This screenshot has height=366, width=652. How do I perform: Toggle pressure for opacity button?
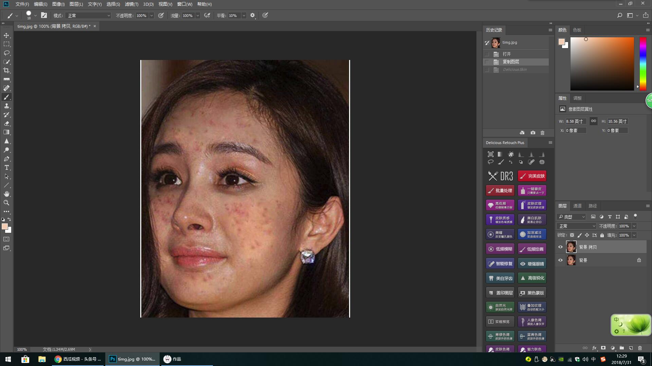point(161,15)
